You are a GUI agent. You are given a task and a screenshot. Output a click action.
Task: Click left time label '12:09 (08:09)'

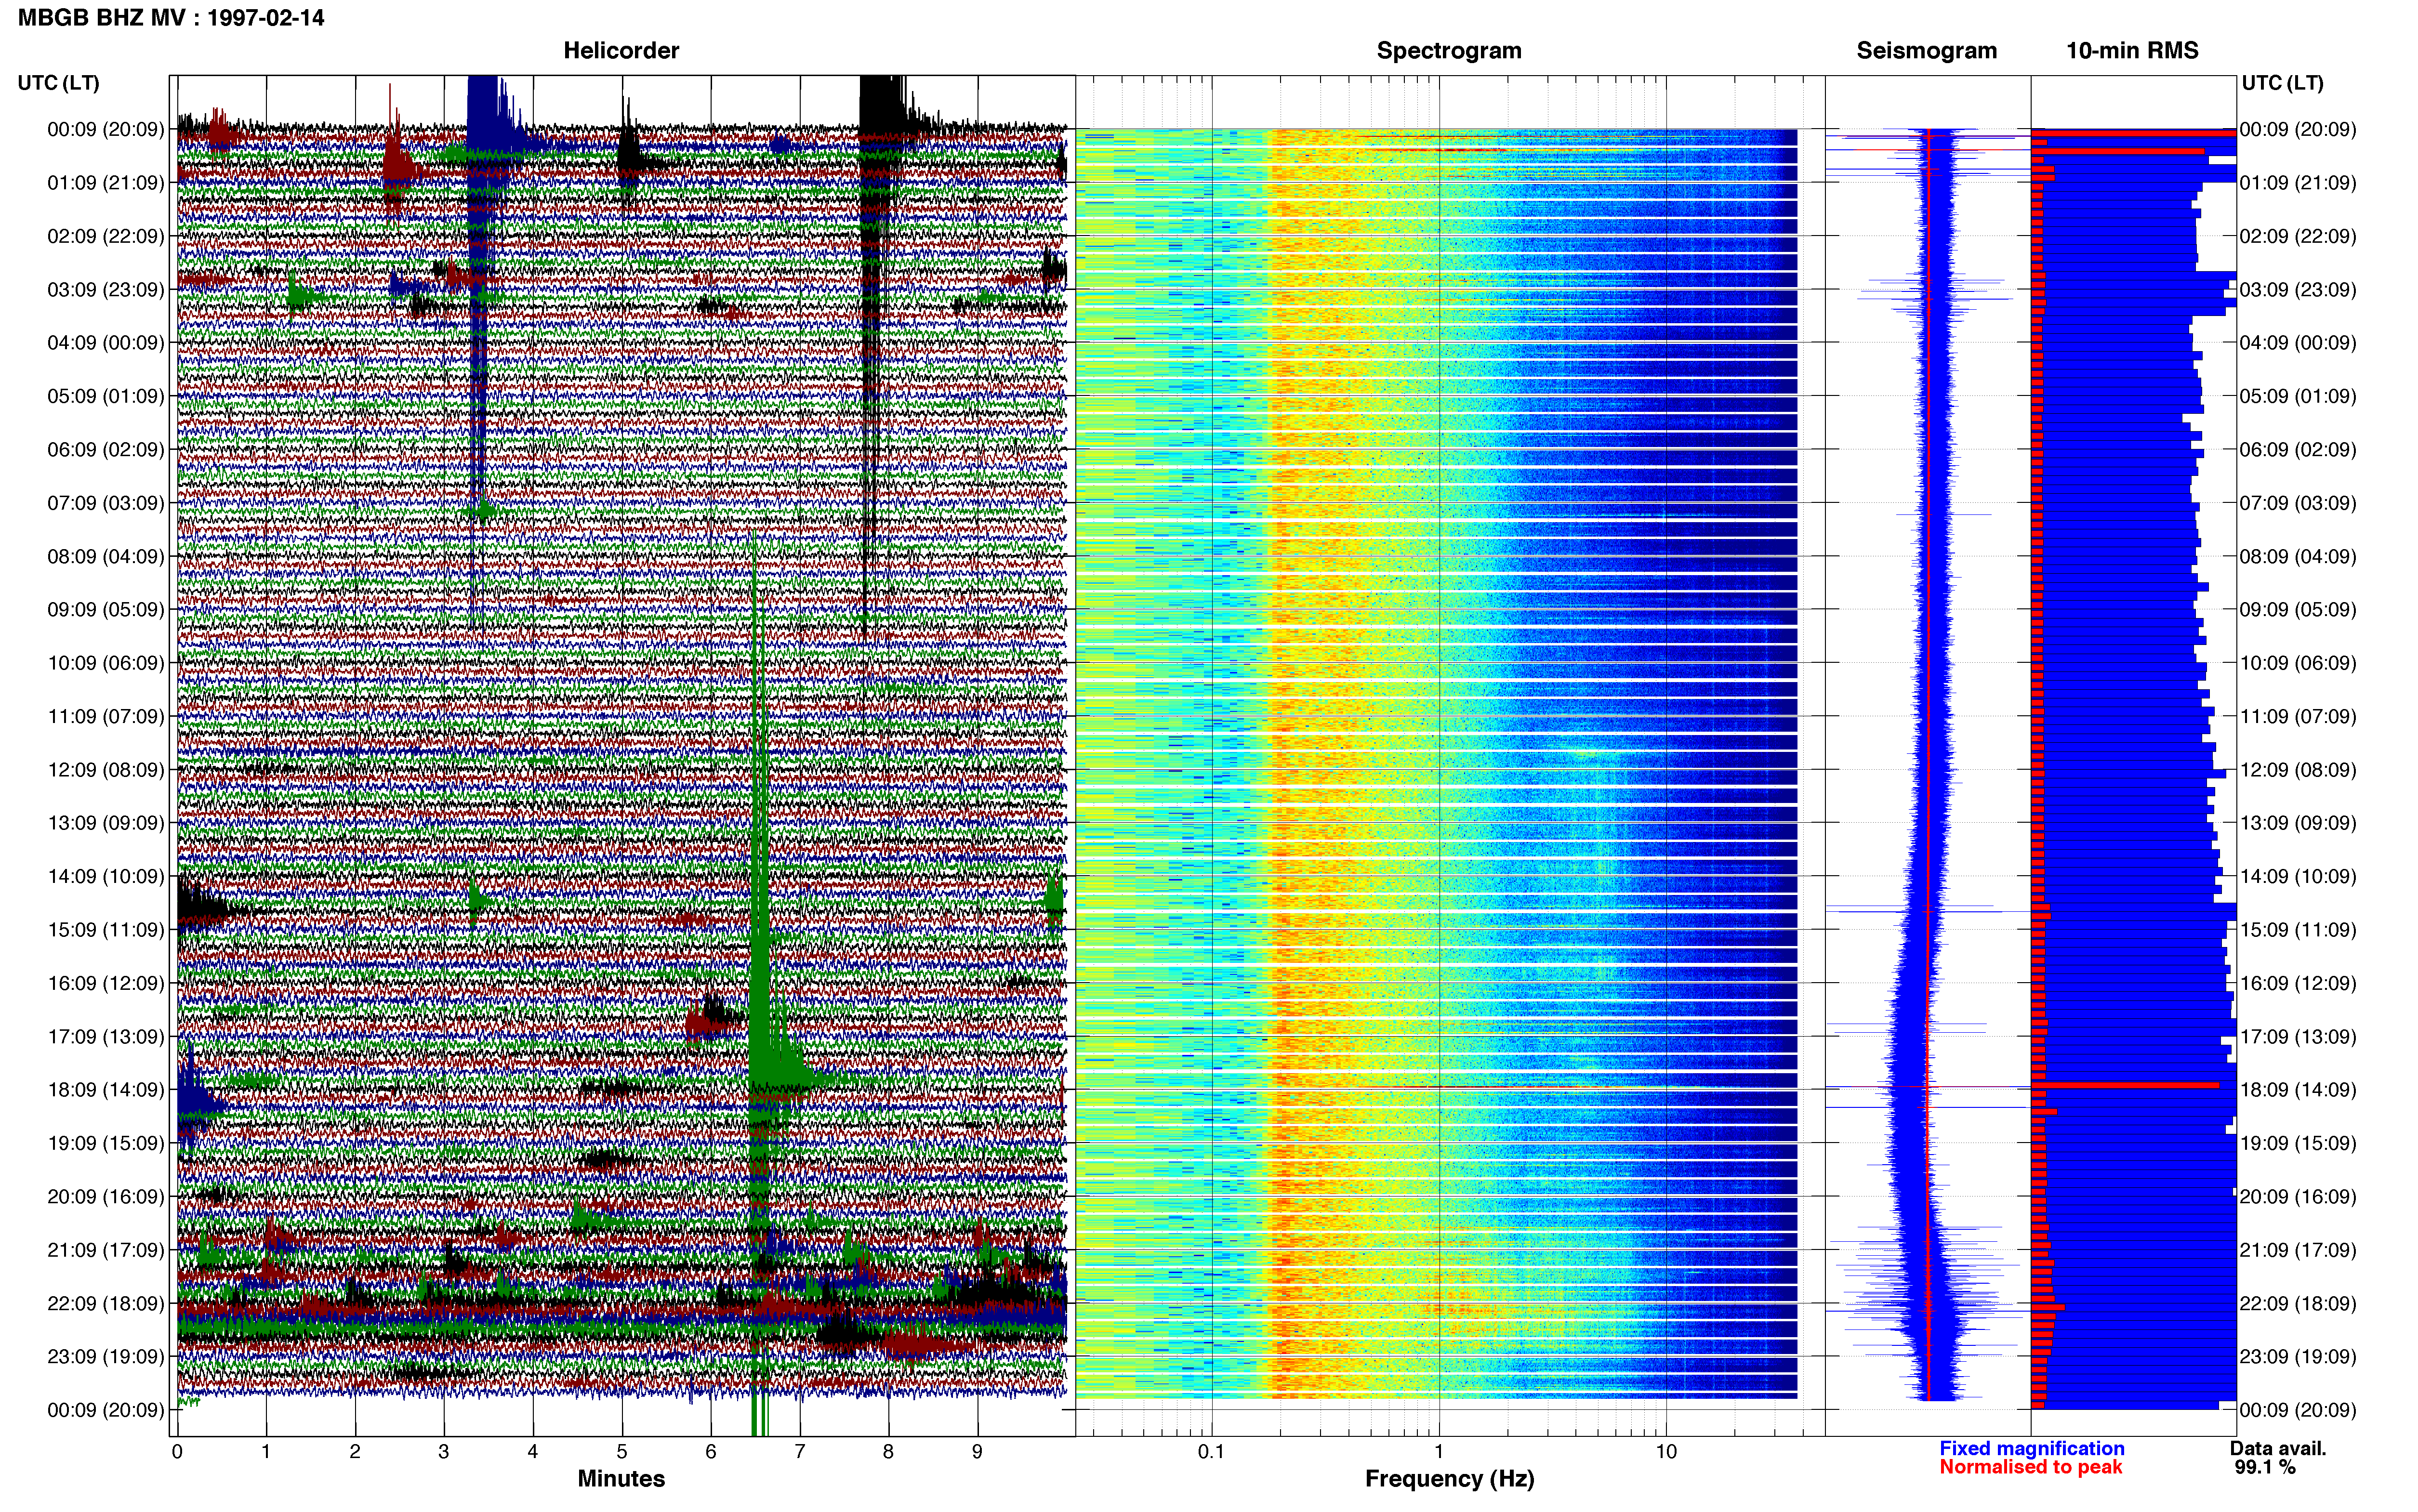pyautogui.click(x=106, y=770)
